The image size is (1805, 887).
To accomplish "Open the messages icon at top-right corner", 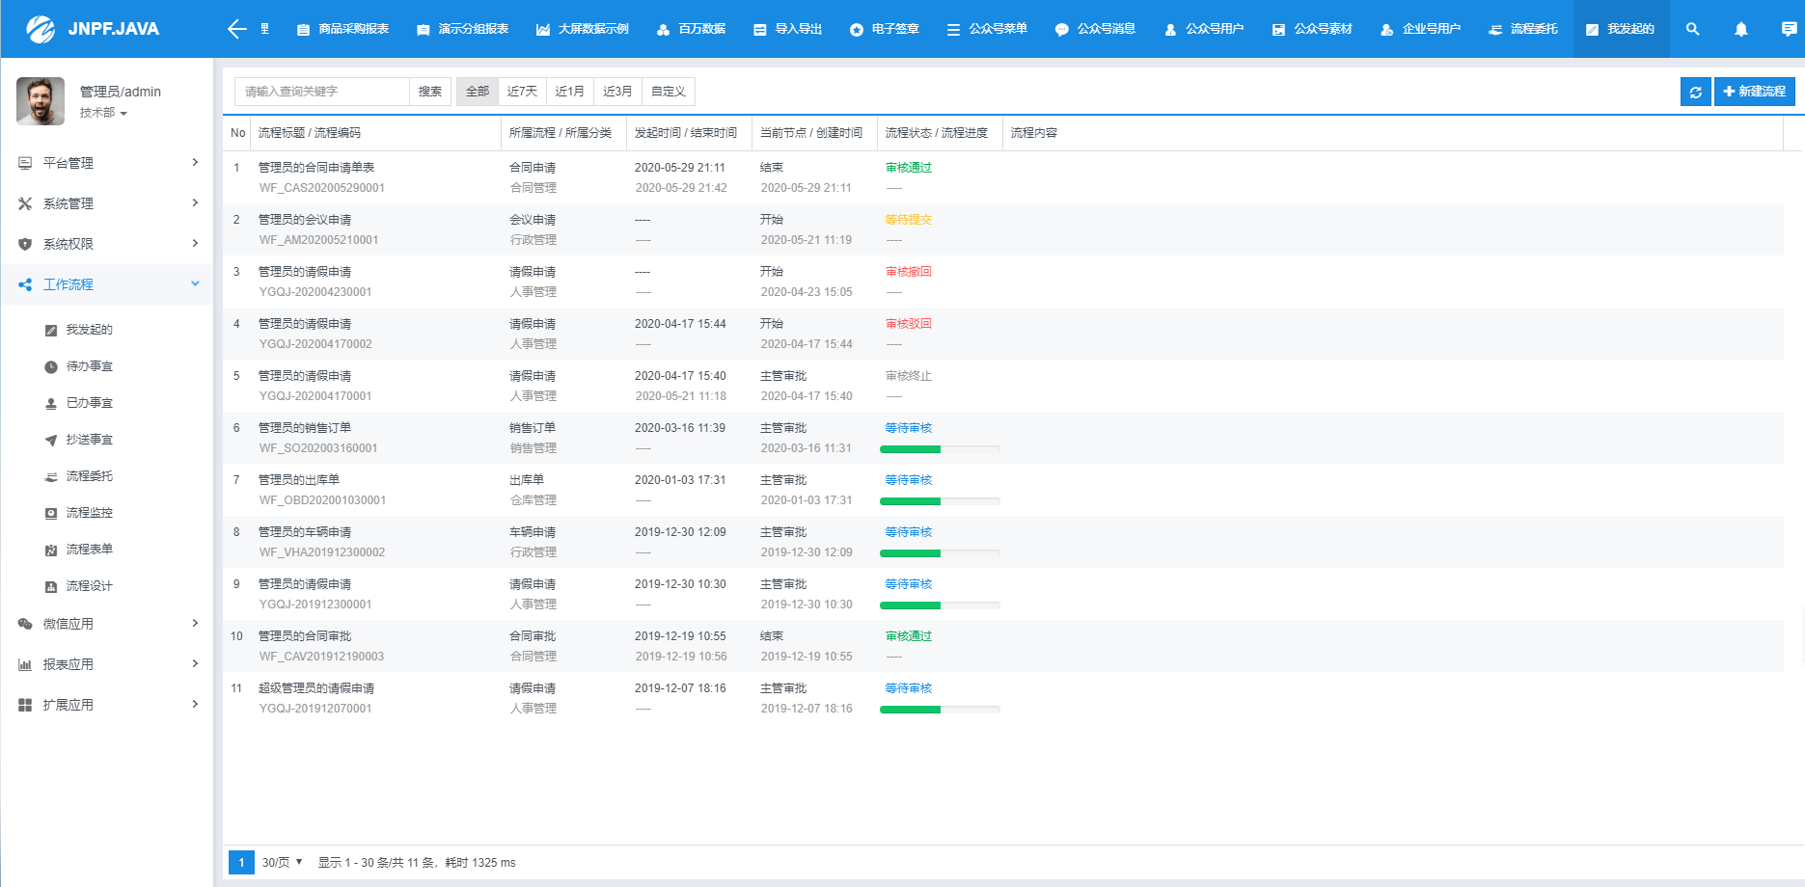I will [x=1790, y=29].
